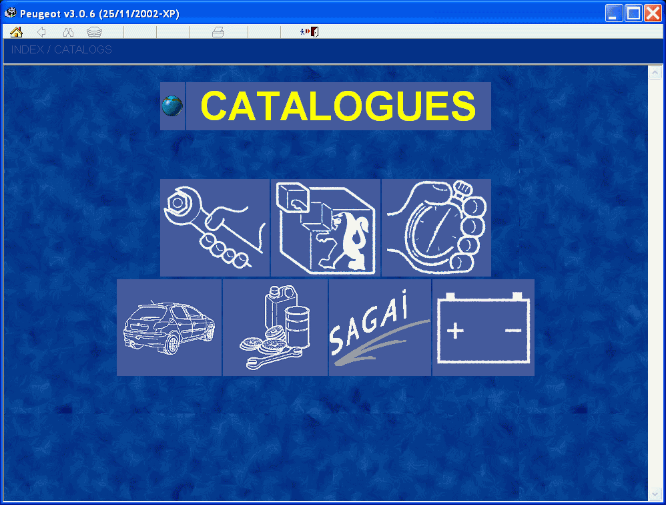Screen dimensions: 666x505
Task: Click the Exit door icon
Action: click(x=310, y=32)
